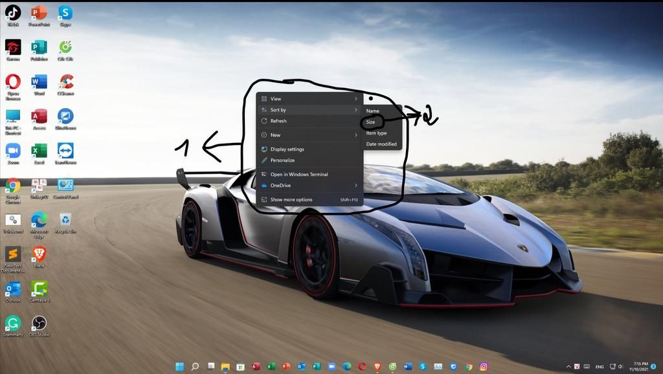Select Open in Windows Terminal
The width and height of the screenshot is (663, 374).
tap(309, 174)
